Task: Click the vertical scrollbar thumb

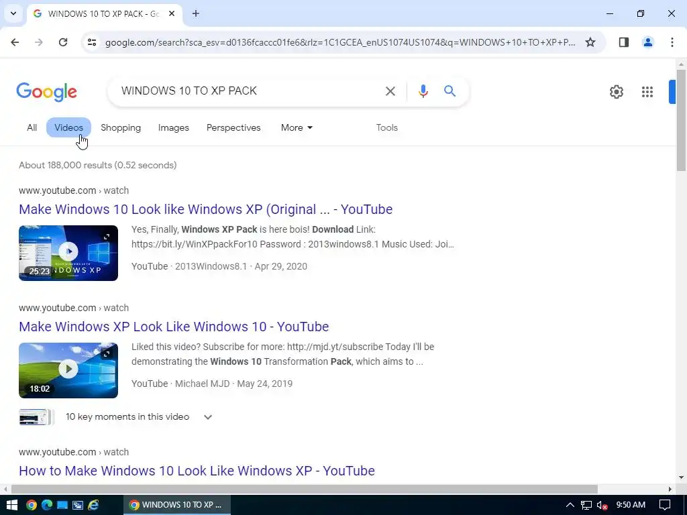Action: 681,119
